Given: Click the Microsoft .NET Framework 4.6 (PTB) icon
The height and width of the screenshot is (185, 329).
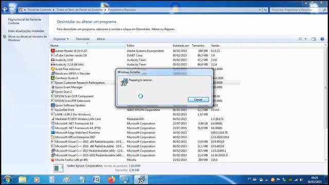Looking at the screenshot, I should tap(52, 128).
